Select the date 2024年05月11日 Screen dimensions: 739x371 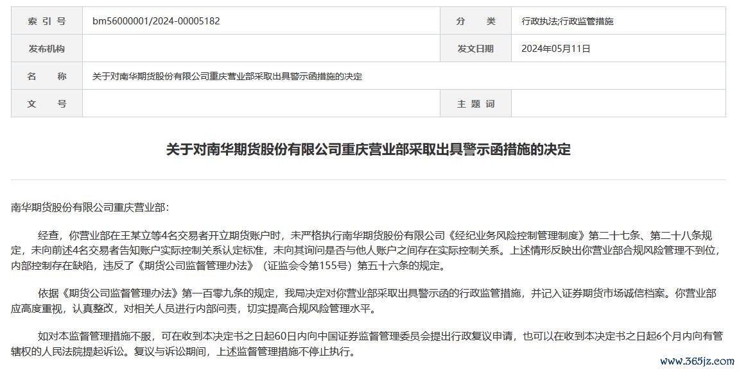click(556, 49)
